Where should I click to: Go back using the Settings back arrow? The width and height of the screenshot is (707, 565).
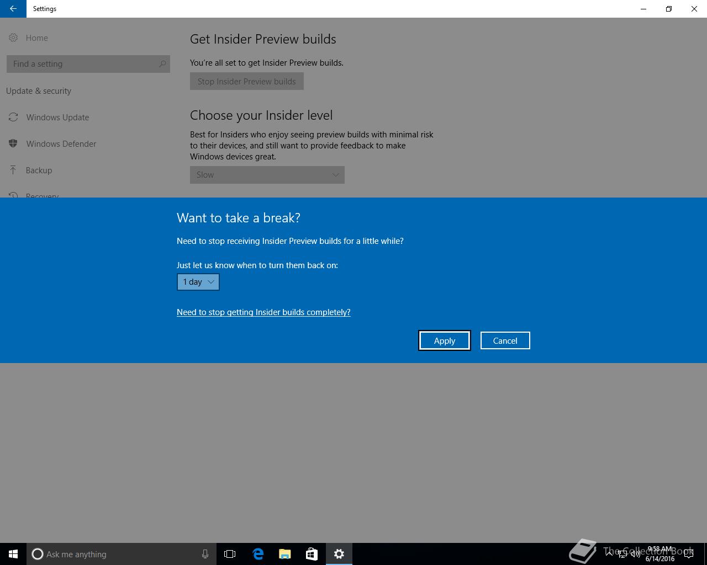click(13, 9)
